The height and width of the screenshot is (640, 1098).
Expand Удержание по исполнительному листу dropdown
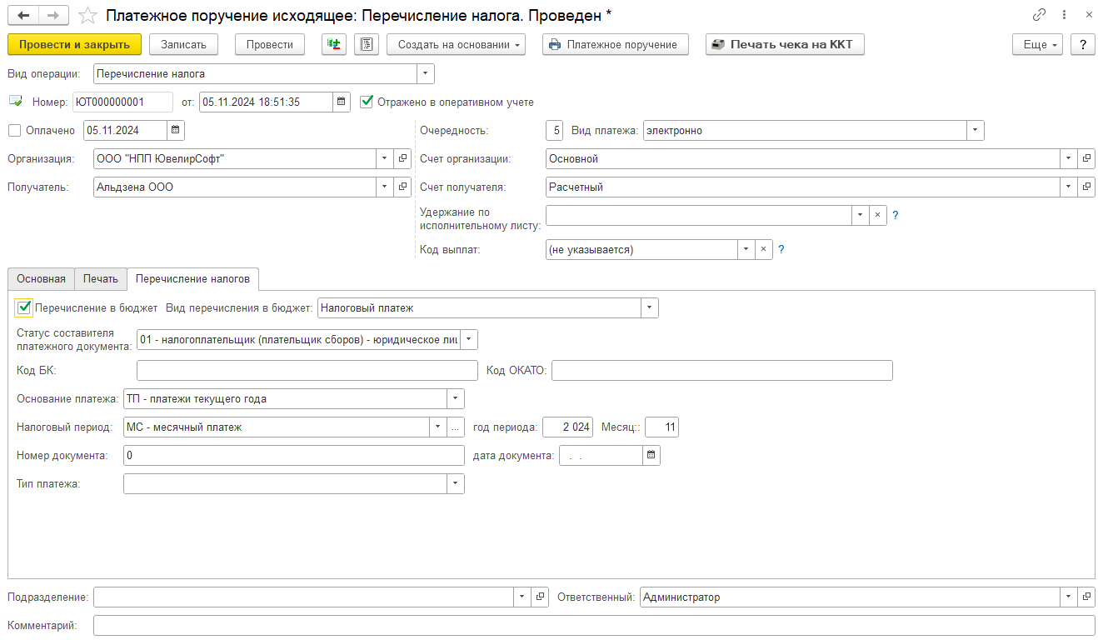click(861, 215)
